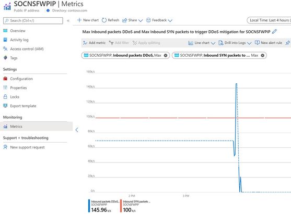Click the 100 k/s legend value
Viewport: 291px width, 214px height.
[x=129, y=210]
